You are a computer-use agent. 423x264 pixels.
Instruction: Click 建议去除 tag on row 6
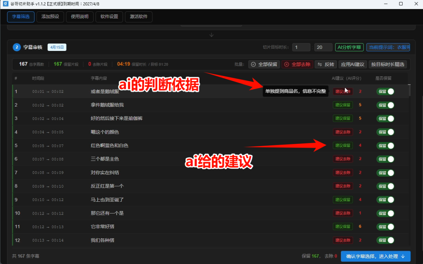(x=343, y=159)
